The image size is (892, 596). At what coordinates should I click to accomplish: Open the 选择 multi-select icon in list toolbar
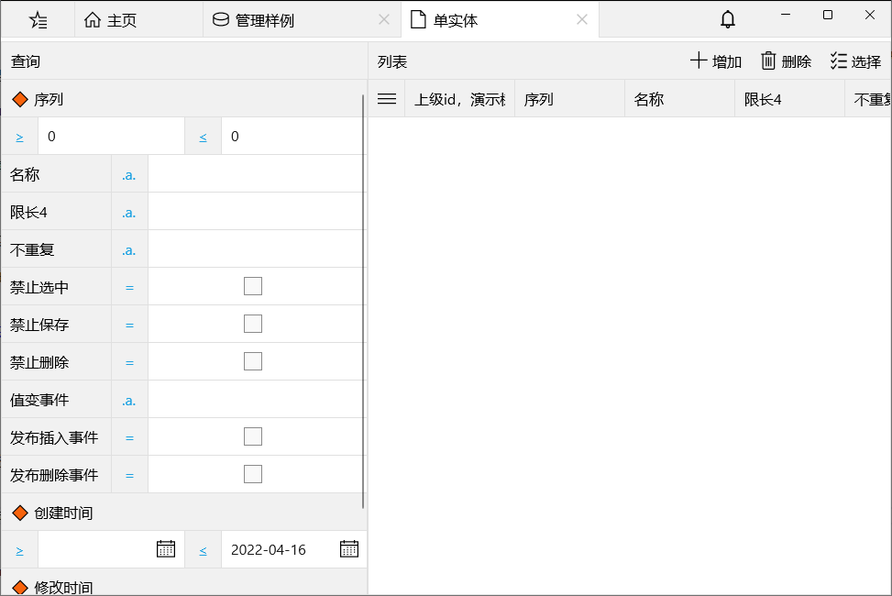(837, 61)
